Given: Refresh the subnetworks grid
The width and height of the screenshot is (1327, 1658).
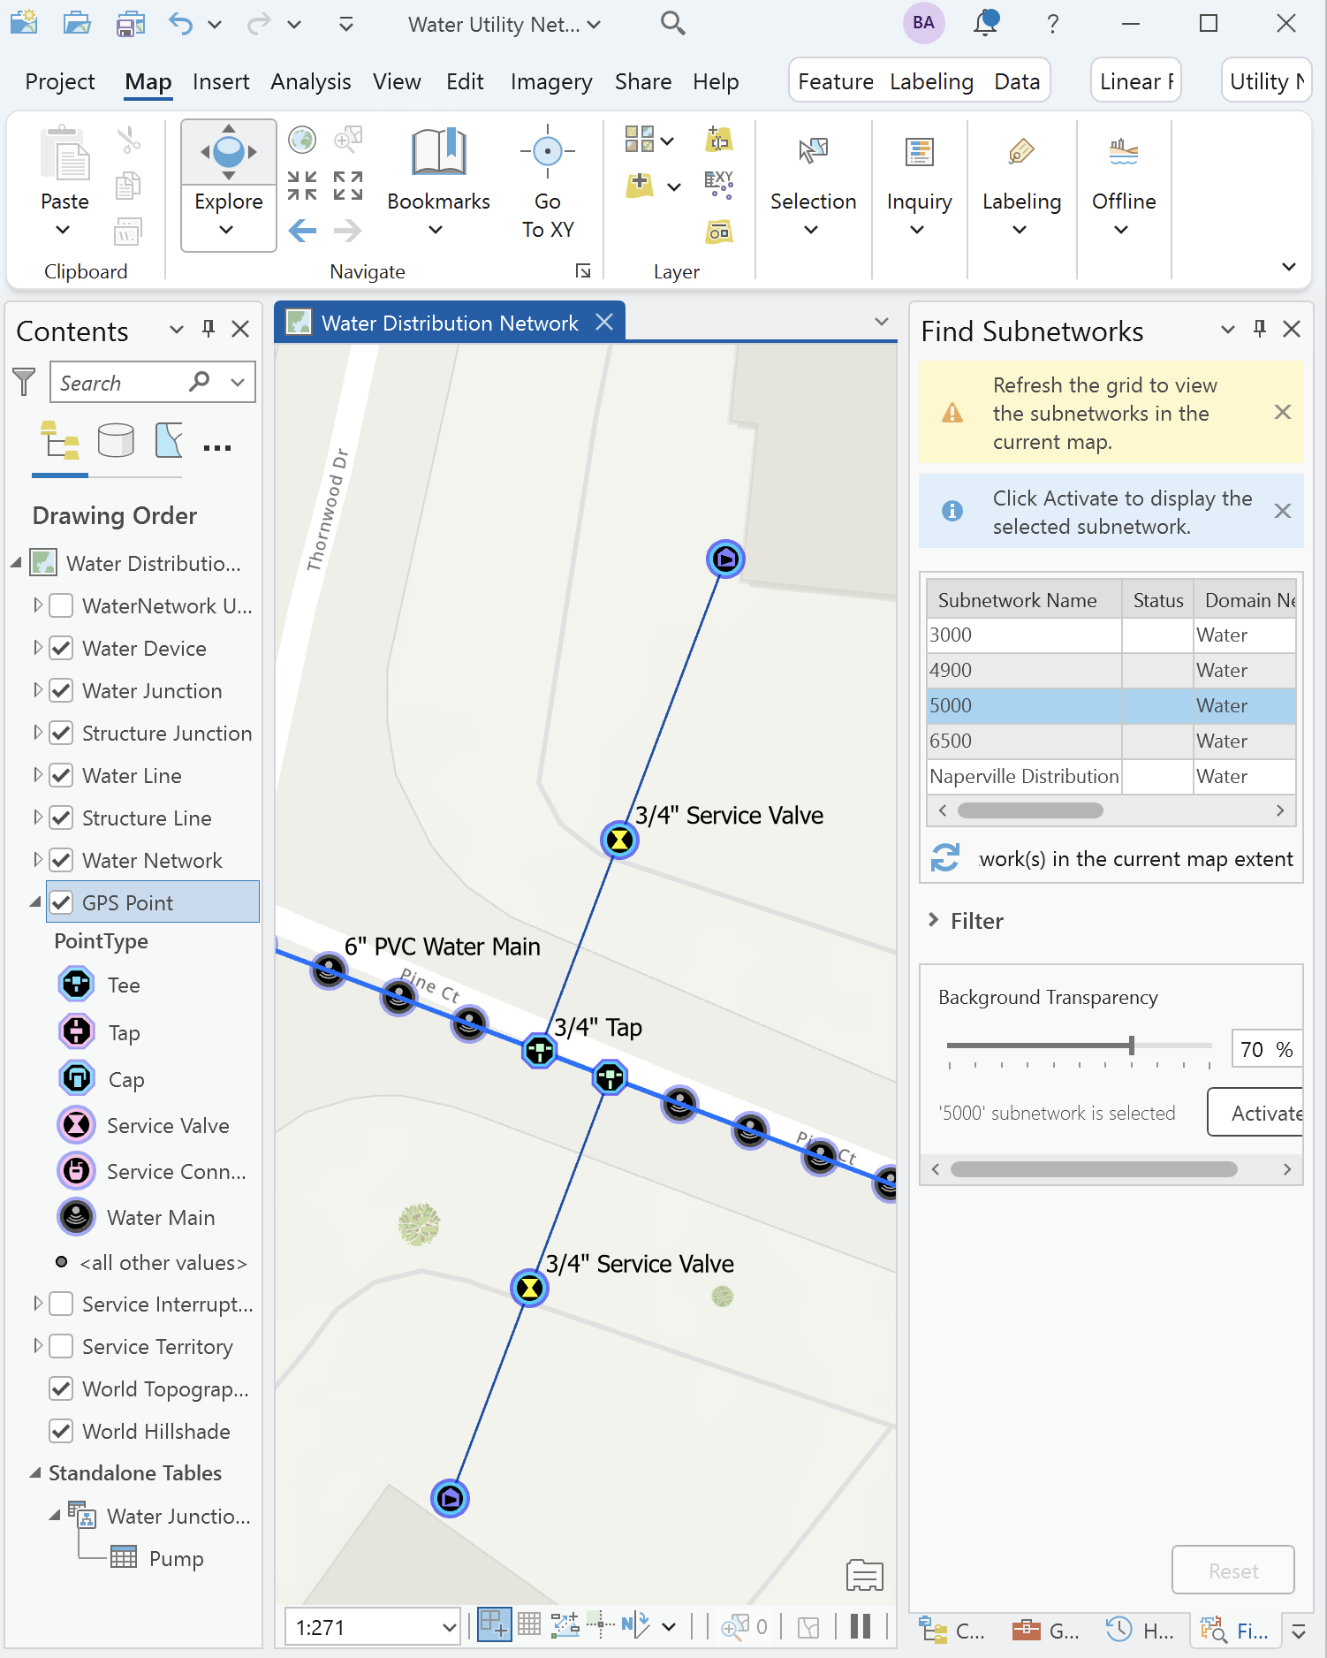Looking at the screenshot, I should (x=944, y=857).
